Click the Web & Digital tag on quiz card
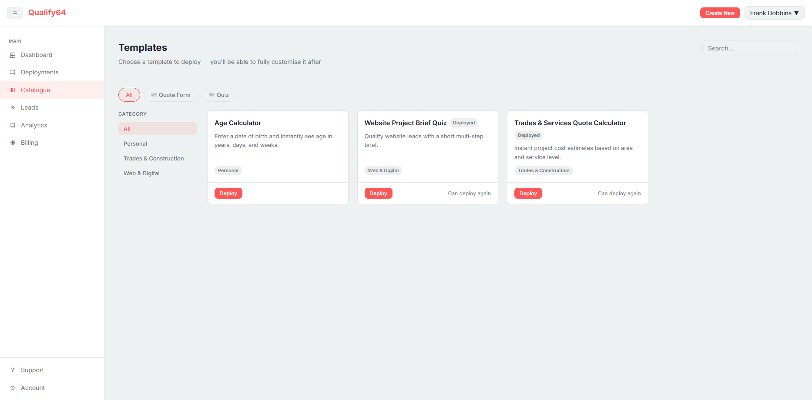Viewport: 812px width, 400px height. [383, 170]
